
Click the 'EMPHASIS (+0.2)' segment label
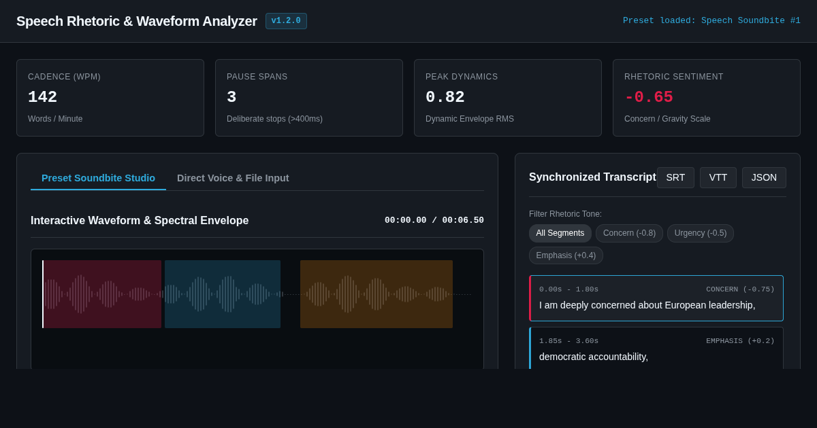[740, 341]
